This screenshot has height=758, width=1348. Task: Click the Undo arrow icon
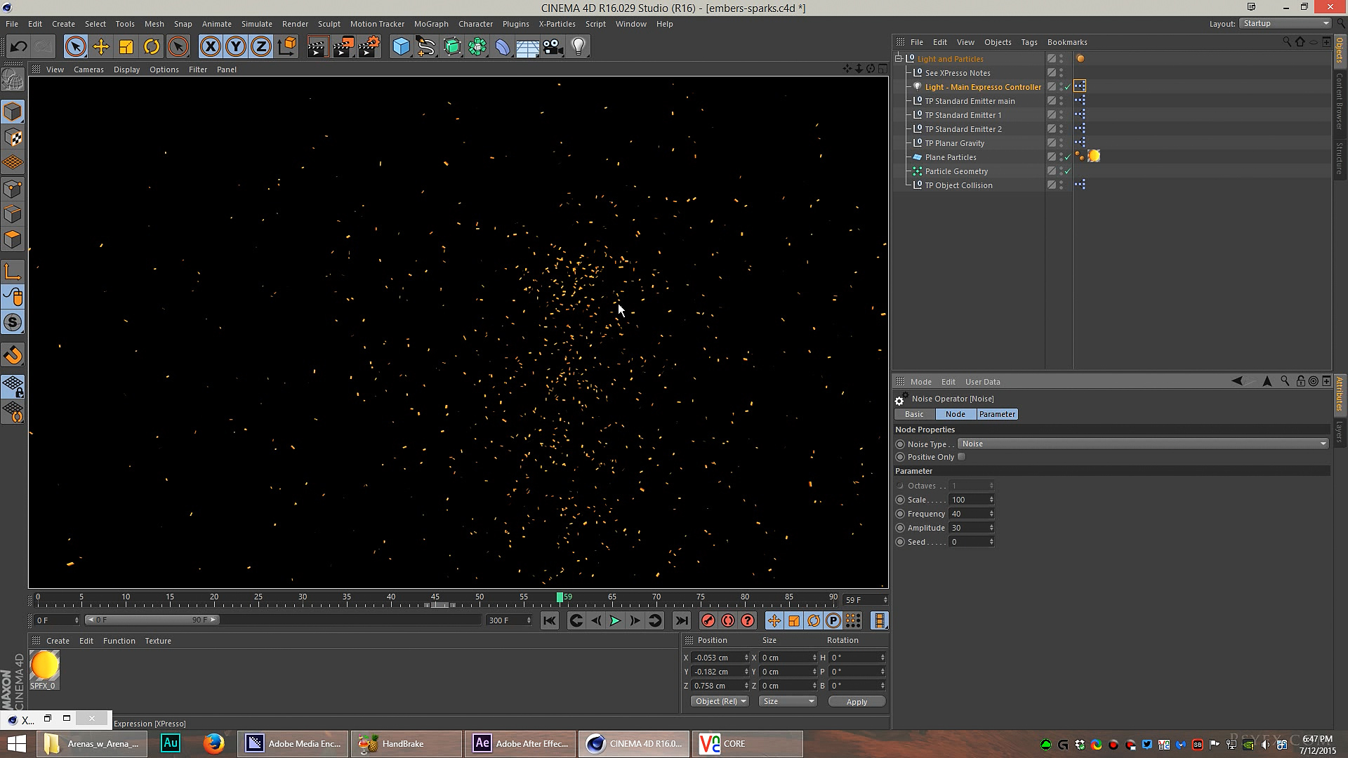pos(19,47)
